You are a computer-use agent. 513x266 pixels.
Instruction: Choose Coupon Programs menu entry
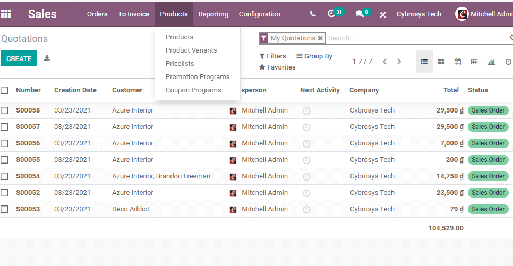tap(193, 90)
